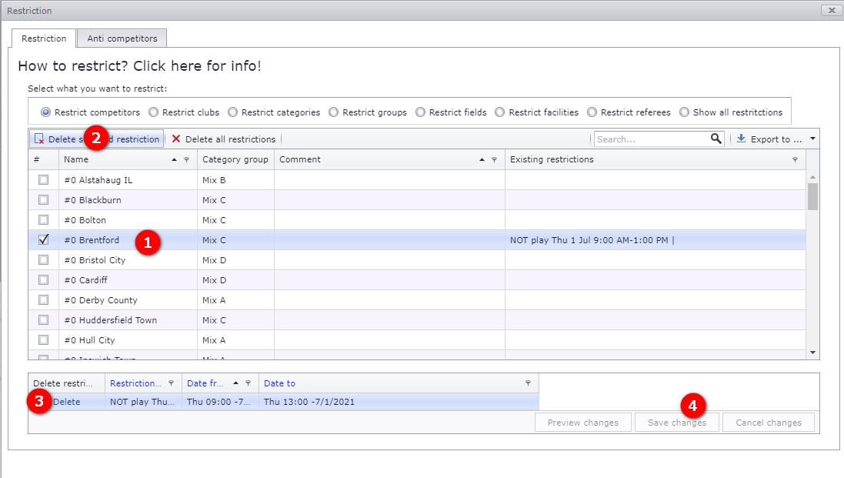Open Existing restrictions column filter icon
The height and width of the screenshot is (478, 844).
tap(795, 160)
